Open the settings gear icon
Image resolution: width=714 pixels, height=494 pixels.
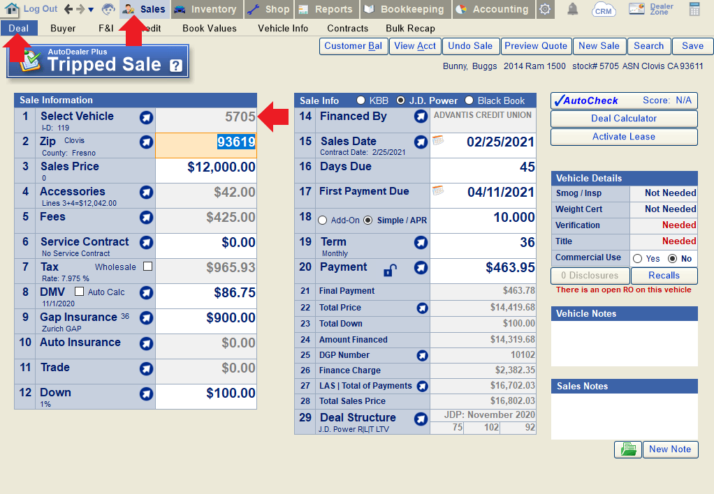545,9
